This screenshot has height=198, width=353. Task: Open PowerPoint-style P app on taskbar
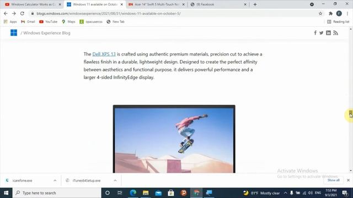pyautogui.click(x=184, y=193)
